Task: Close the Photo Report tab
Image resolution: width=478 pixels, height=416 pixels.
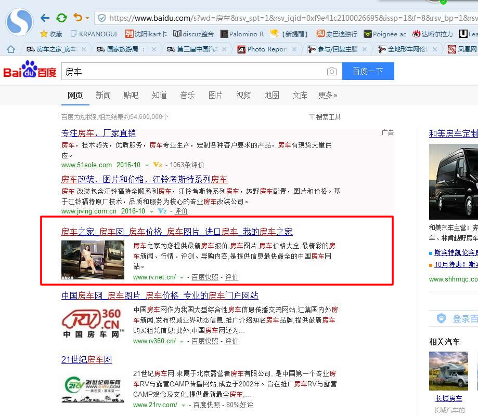Action: point(294,49)
